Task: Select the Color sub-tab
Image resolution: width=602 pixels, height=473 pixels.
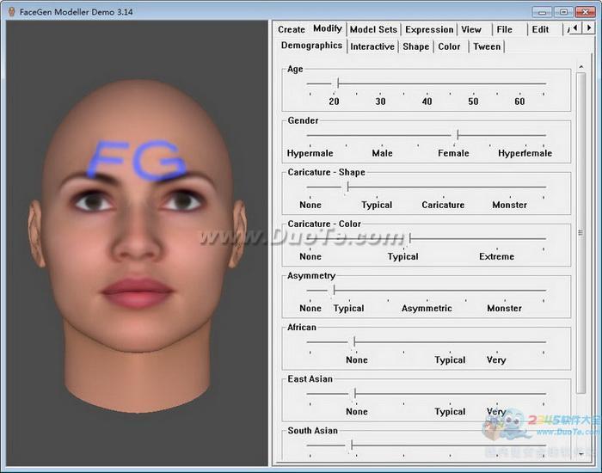Action: 450,46
